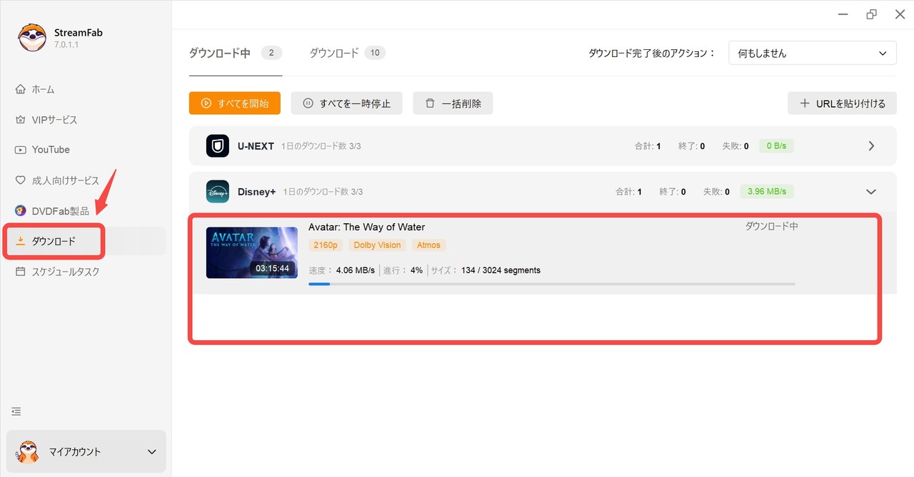914x477 pixels.
Task: Open DVDFab製品 sidebar item
Action: (x=60, y=211)
